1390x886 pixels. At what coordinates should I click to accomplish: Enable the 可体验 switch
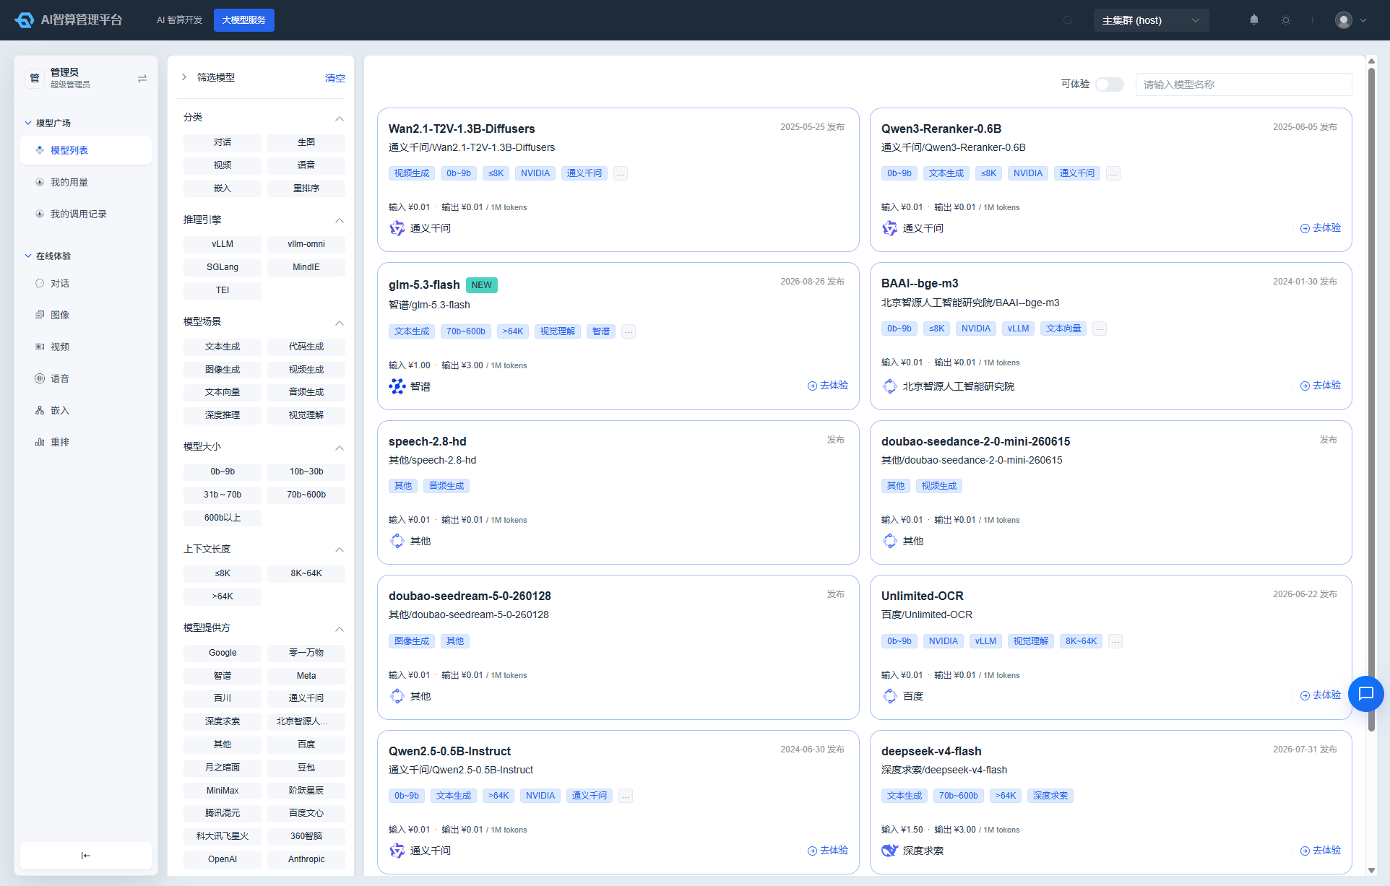click(1110, 84)
